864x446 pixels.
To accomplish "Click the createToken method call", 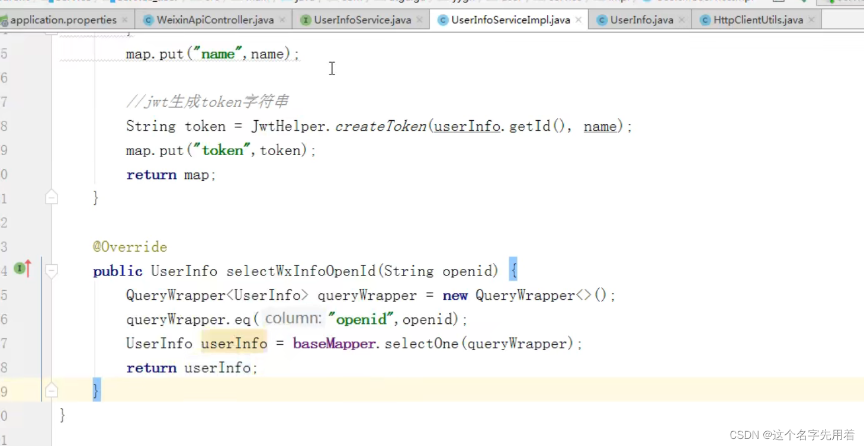I will pyautogui.click(x=381, y=126).
